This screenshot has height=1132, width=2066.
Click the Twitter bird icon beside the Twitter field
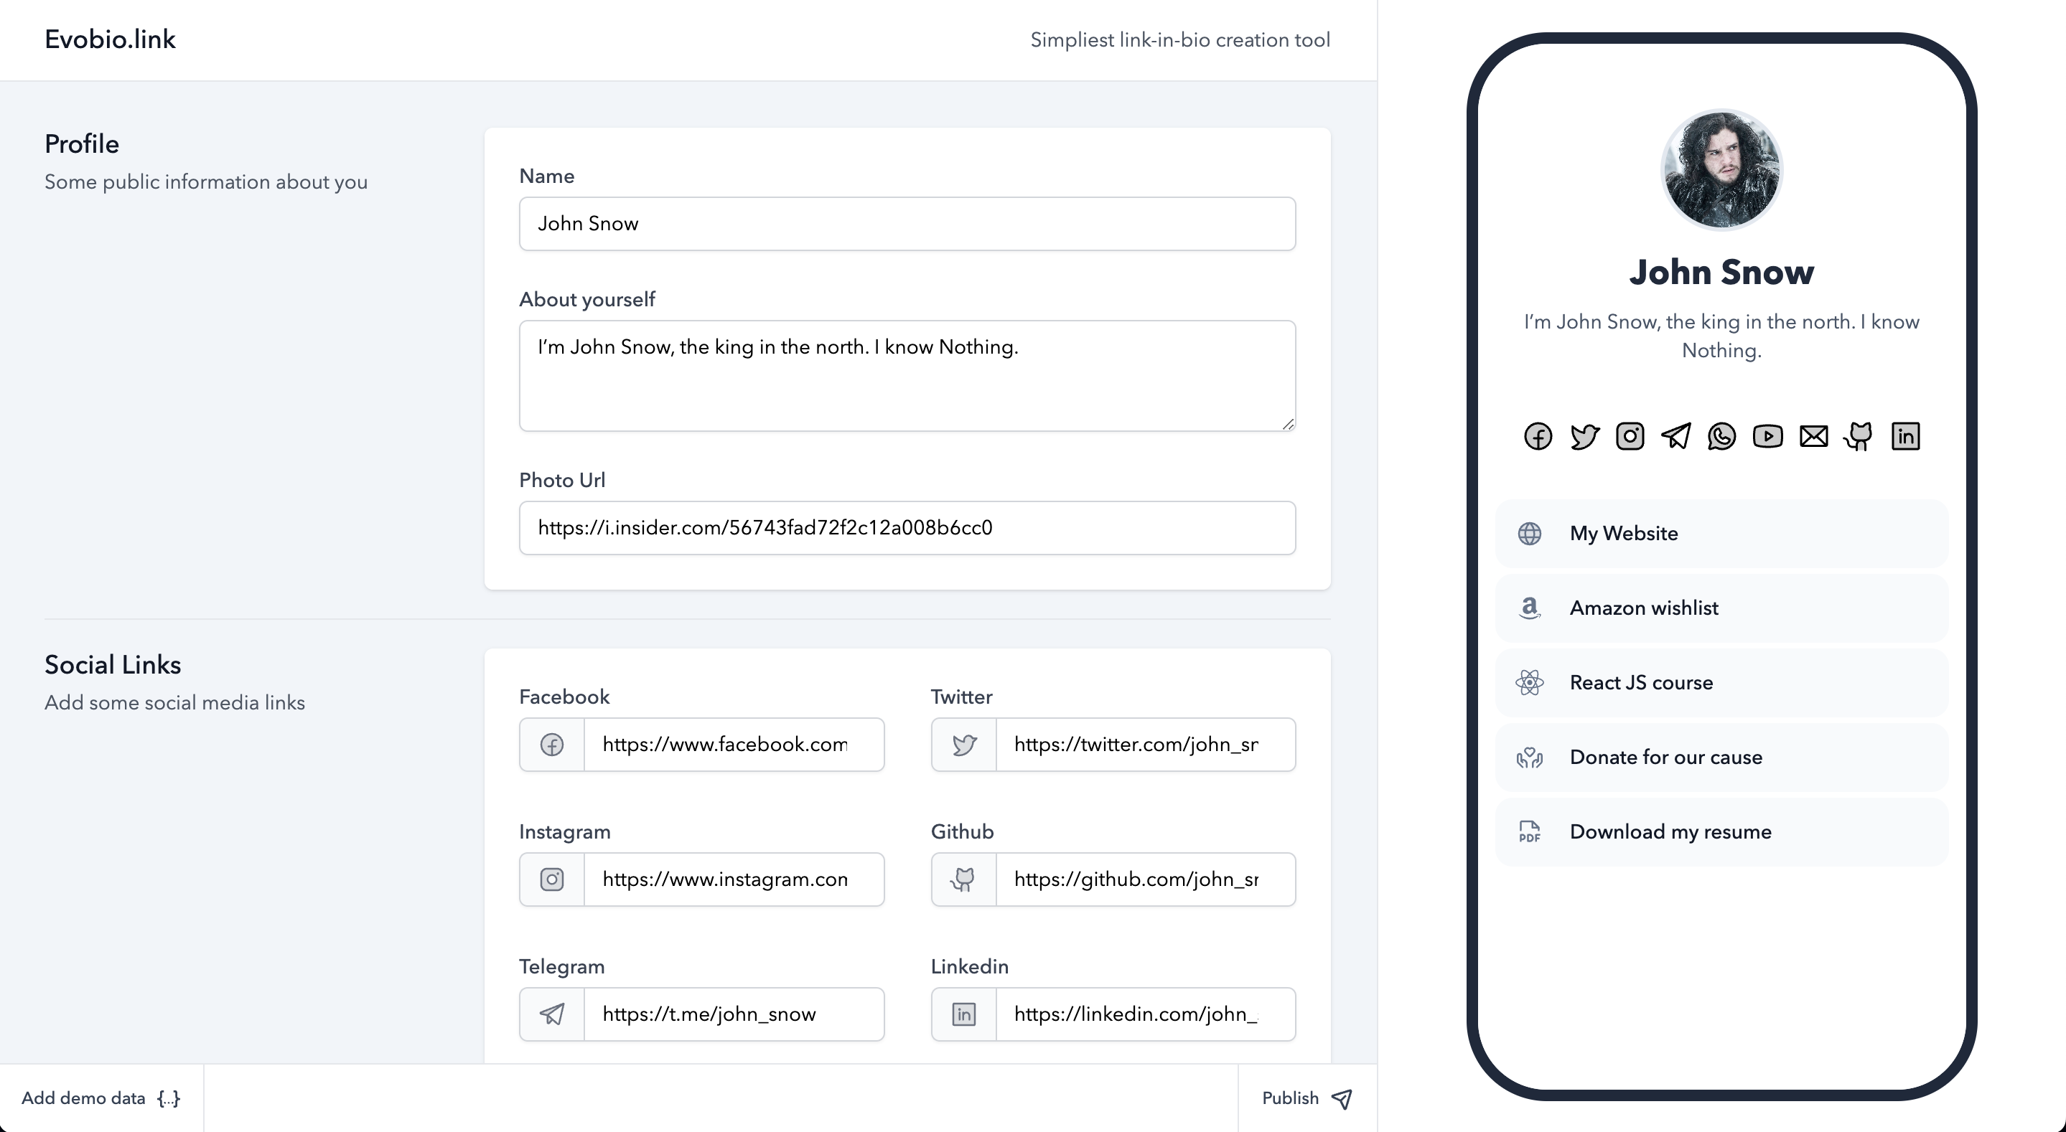pyautogui.click(x=964, y=745)
